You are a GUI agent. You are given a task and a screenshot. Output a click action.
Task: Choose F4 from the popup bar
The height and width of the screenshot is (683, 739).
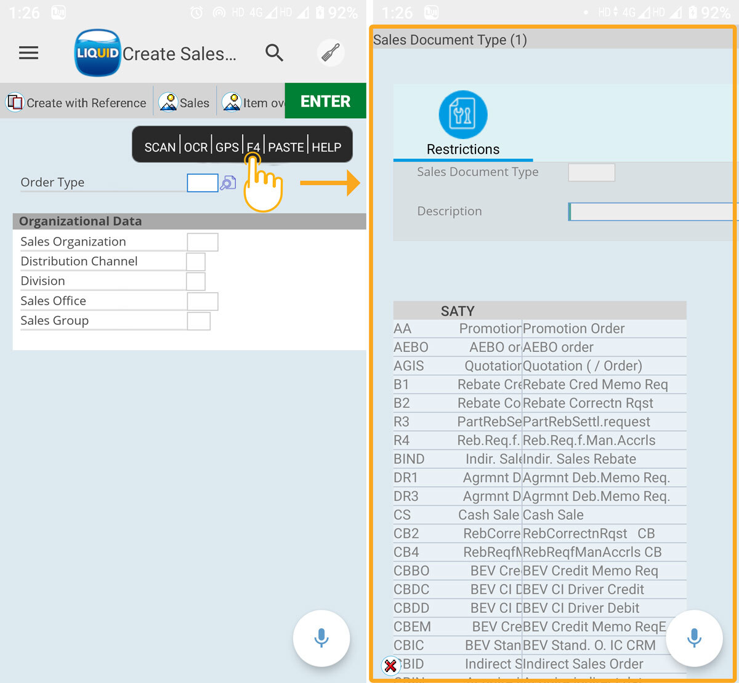(x=253, y=147)
